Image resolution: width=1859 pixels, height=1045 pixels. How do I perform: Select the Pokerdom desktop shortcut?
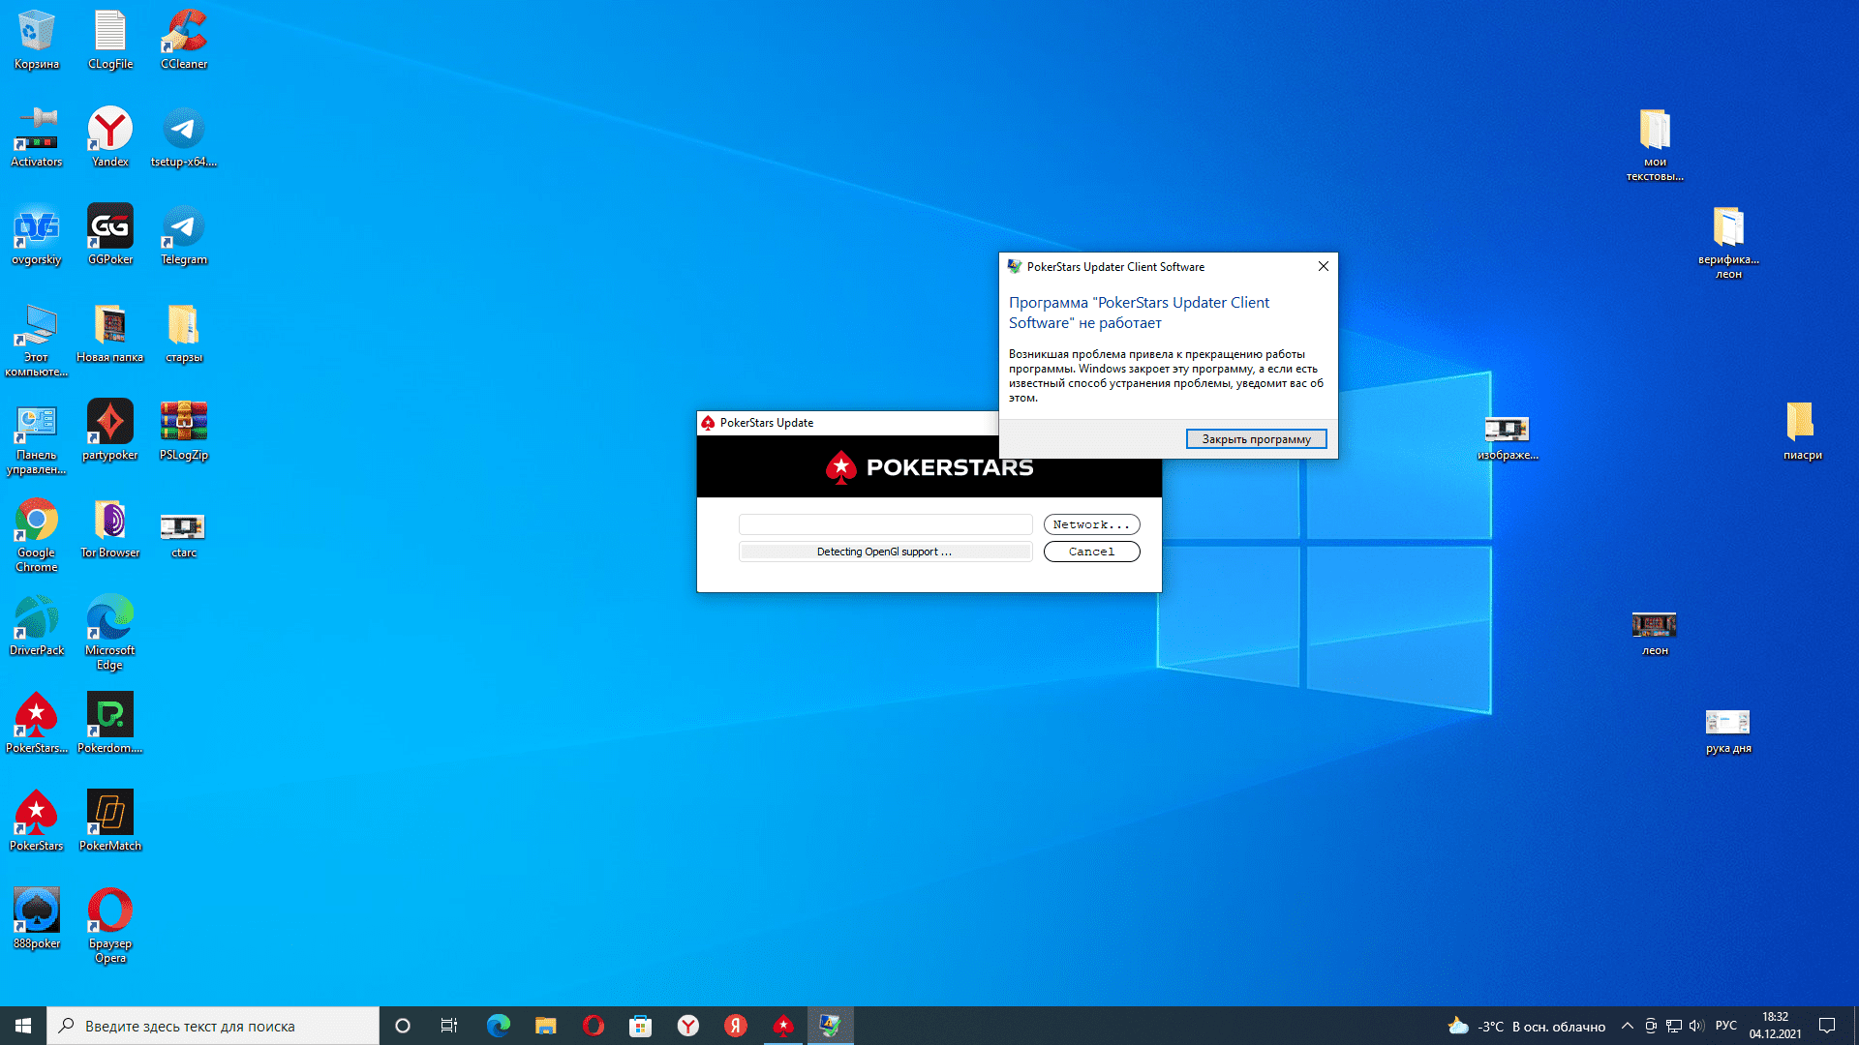pos(110,725)
